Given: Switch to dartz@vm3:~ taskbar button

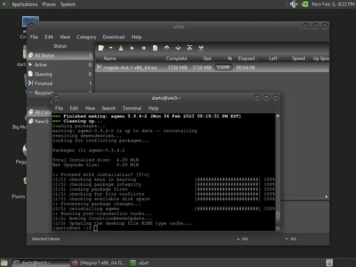Looking at the screenshot, I should pyautogui.click(x=41, y=263).
